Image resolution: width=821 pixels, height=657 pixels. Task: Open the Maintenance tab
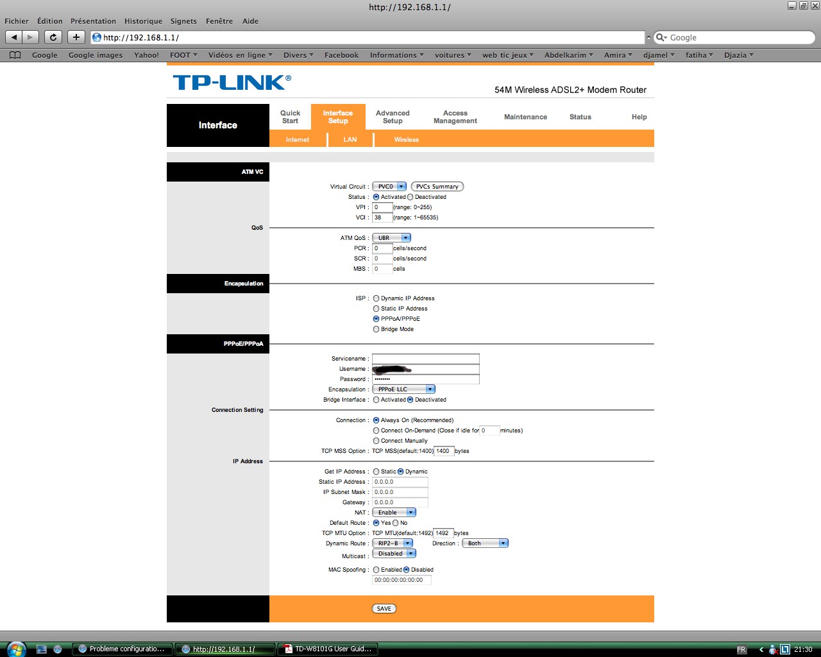525,117
